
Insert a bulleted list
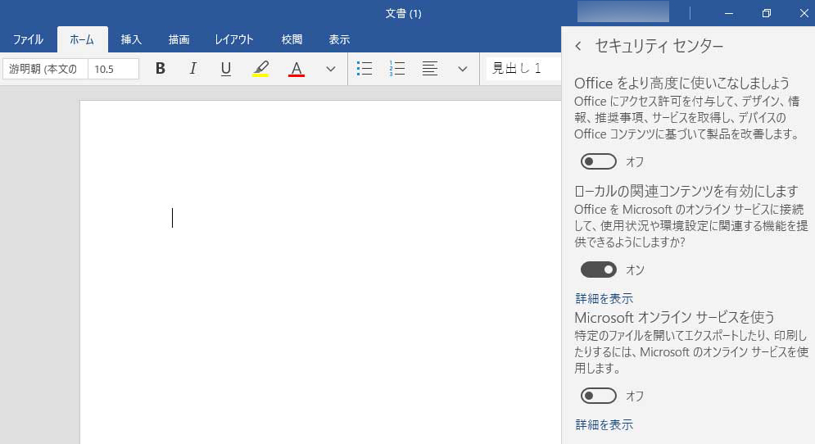tap(365, 69)
